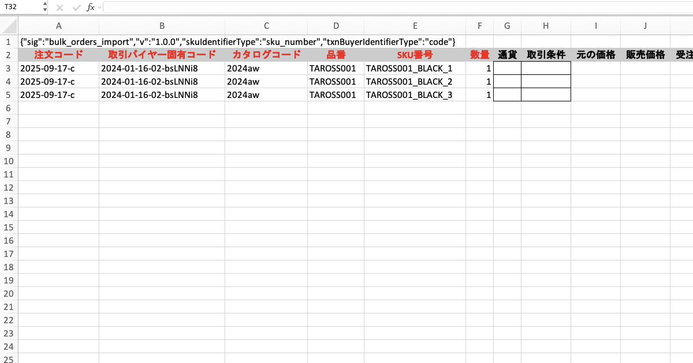The width and height of the screenshot is (693, 363).
Task: Select the 2024aw cell in row 3
Action: (x=266, y=69)
